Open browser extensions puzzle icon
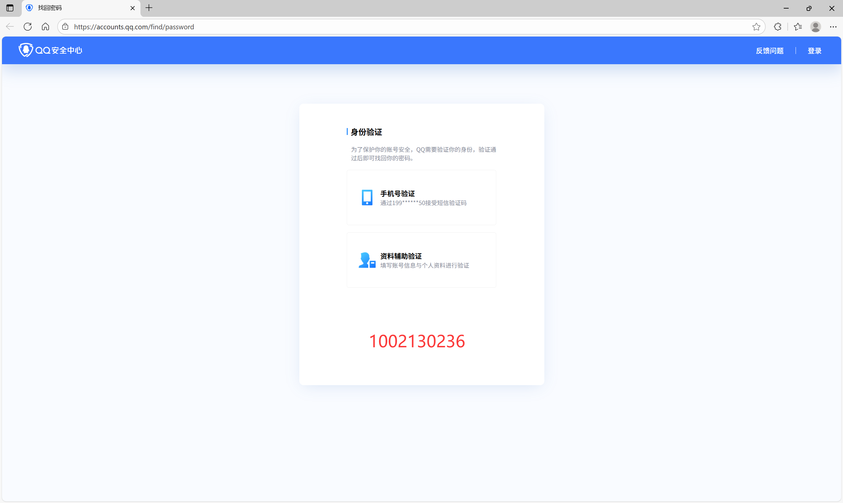The width and height of the screenshot is (843, 503). pyautogui.click(x=777, y=27)
